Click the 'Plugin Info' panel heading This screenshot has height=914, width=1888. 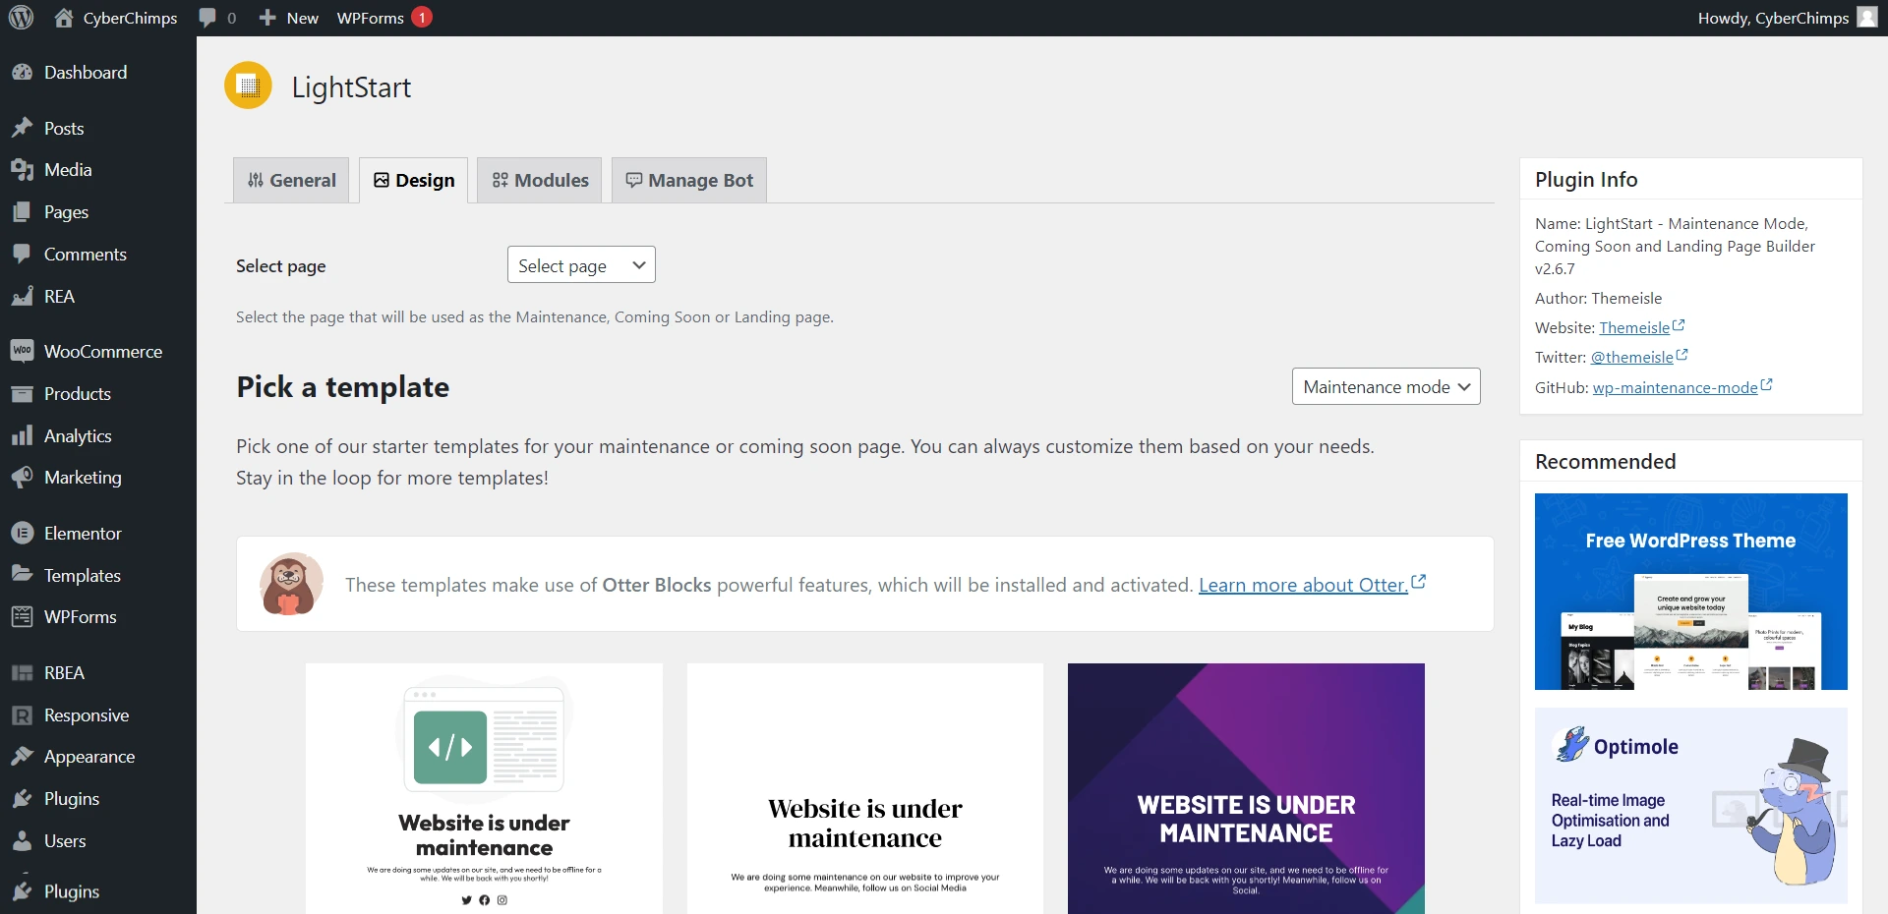[x=1586, y=180]
